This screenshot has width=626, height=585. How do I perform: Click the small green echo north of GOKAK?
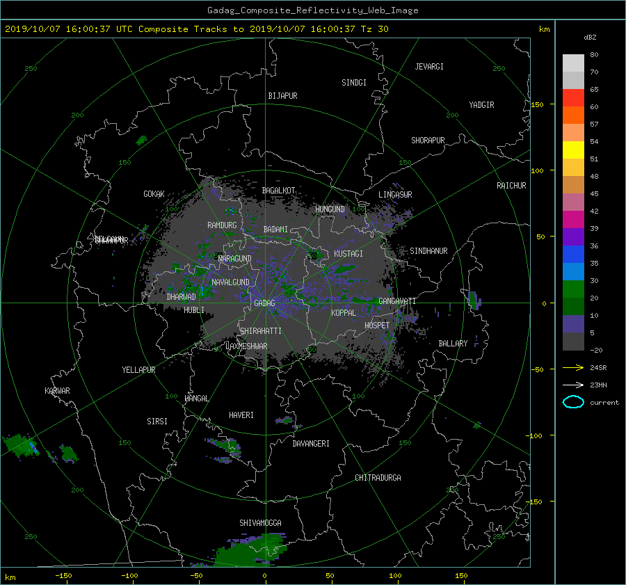(141, 140)
